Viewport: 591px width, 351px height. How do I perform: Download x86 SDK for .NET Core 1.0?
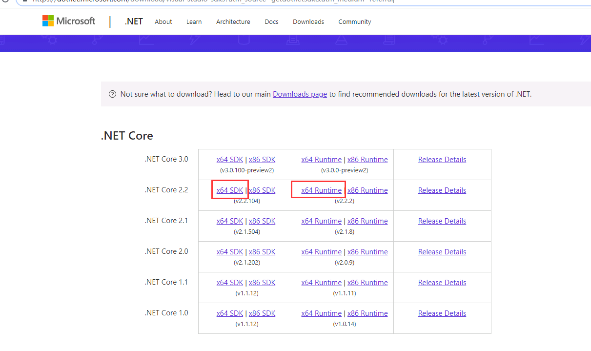pos(262,313)
